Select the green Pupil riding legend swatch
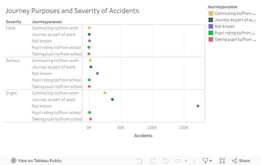The image size is (261, 165). coord(211,33)
